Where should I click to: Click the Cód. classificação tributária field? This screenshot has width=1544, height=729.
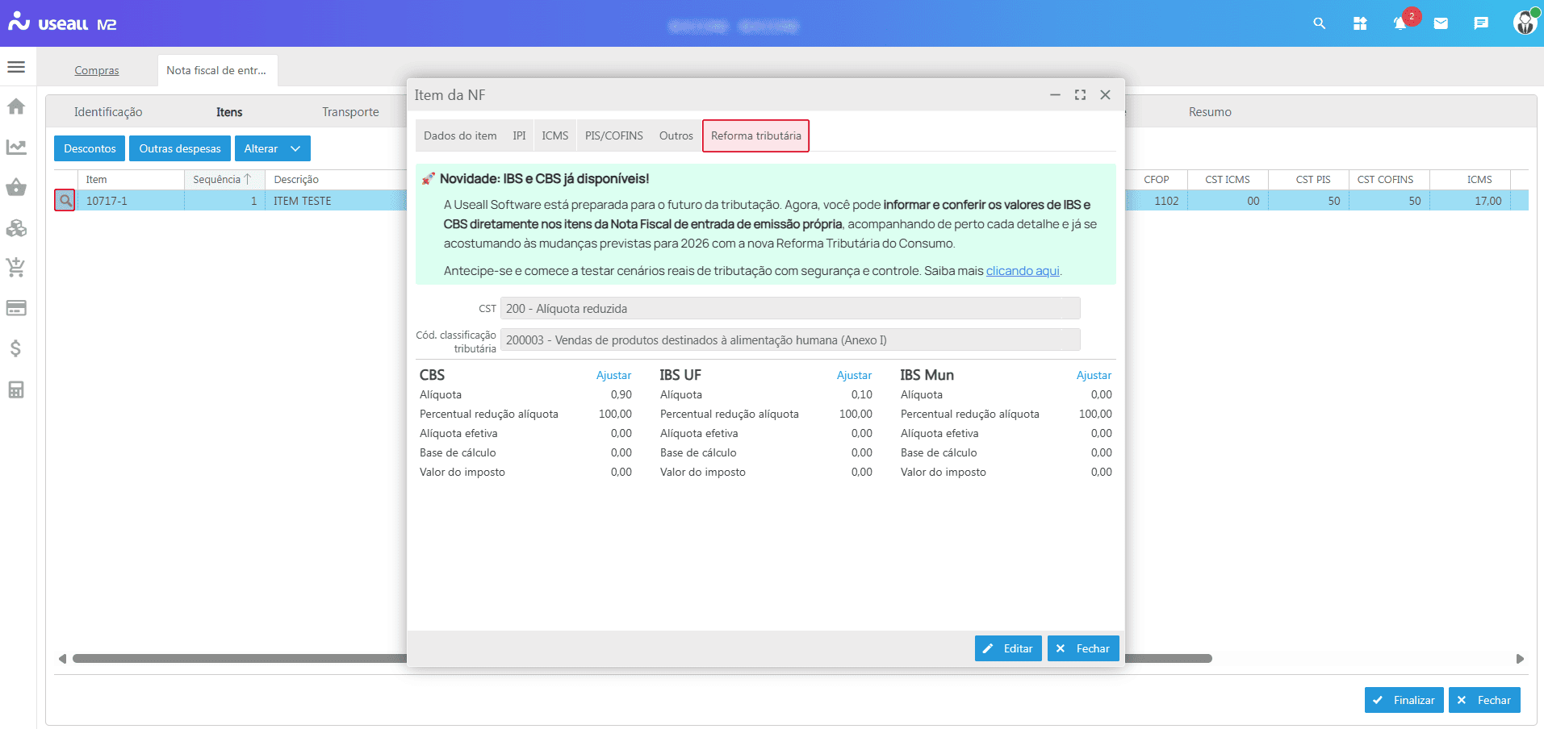click(x=789, y=340)
